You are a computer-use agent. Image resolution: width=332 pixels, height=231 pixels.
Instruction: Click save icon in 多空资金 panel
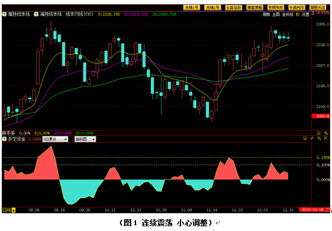tap(305, 139)
